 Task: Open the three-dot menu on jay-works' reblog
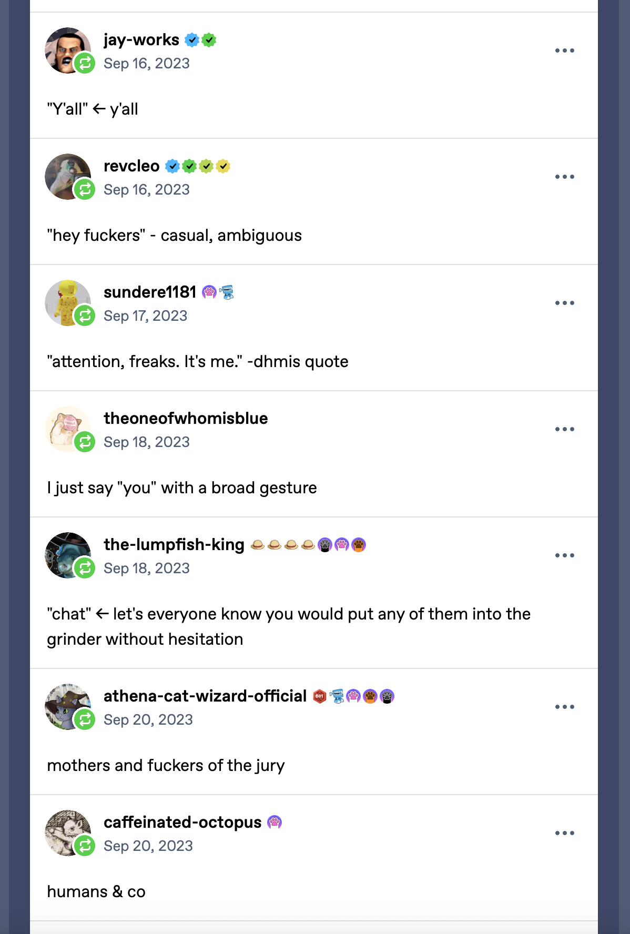564,50
